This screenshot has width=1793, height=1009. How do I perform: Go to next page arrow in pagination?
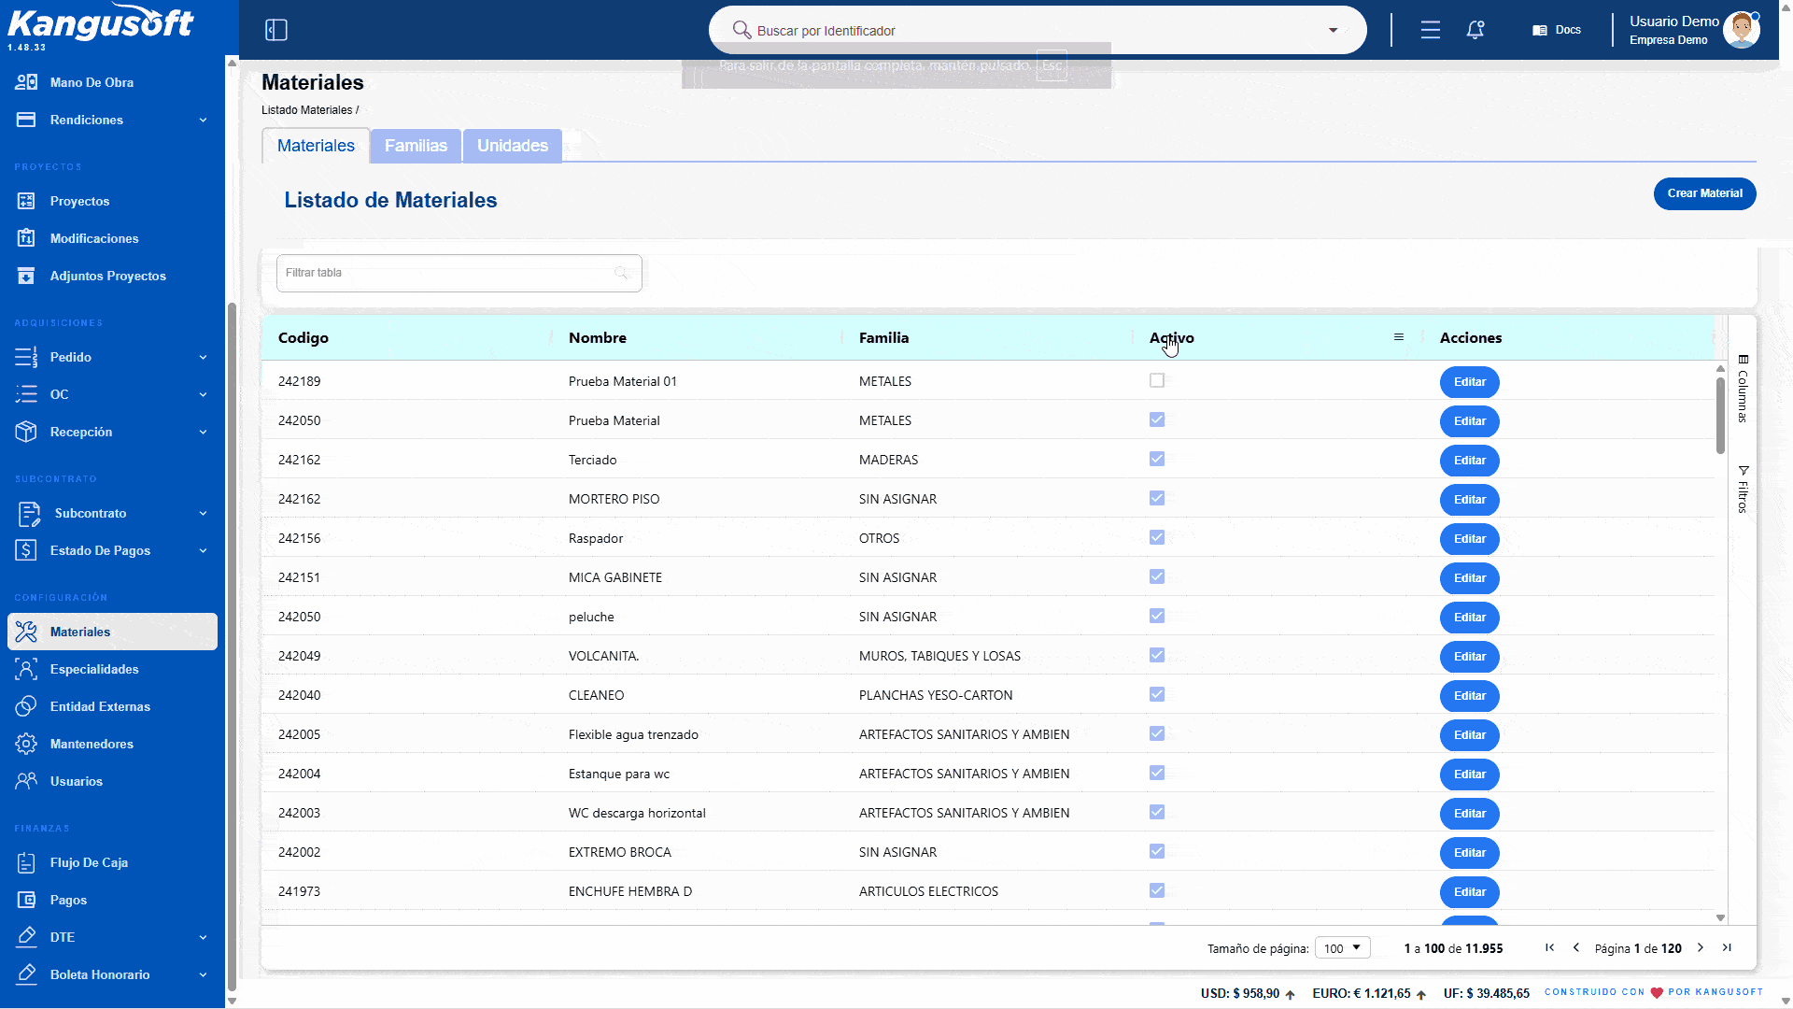tap(1701, 947)
